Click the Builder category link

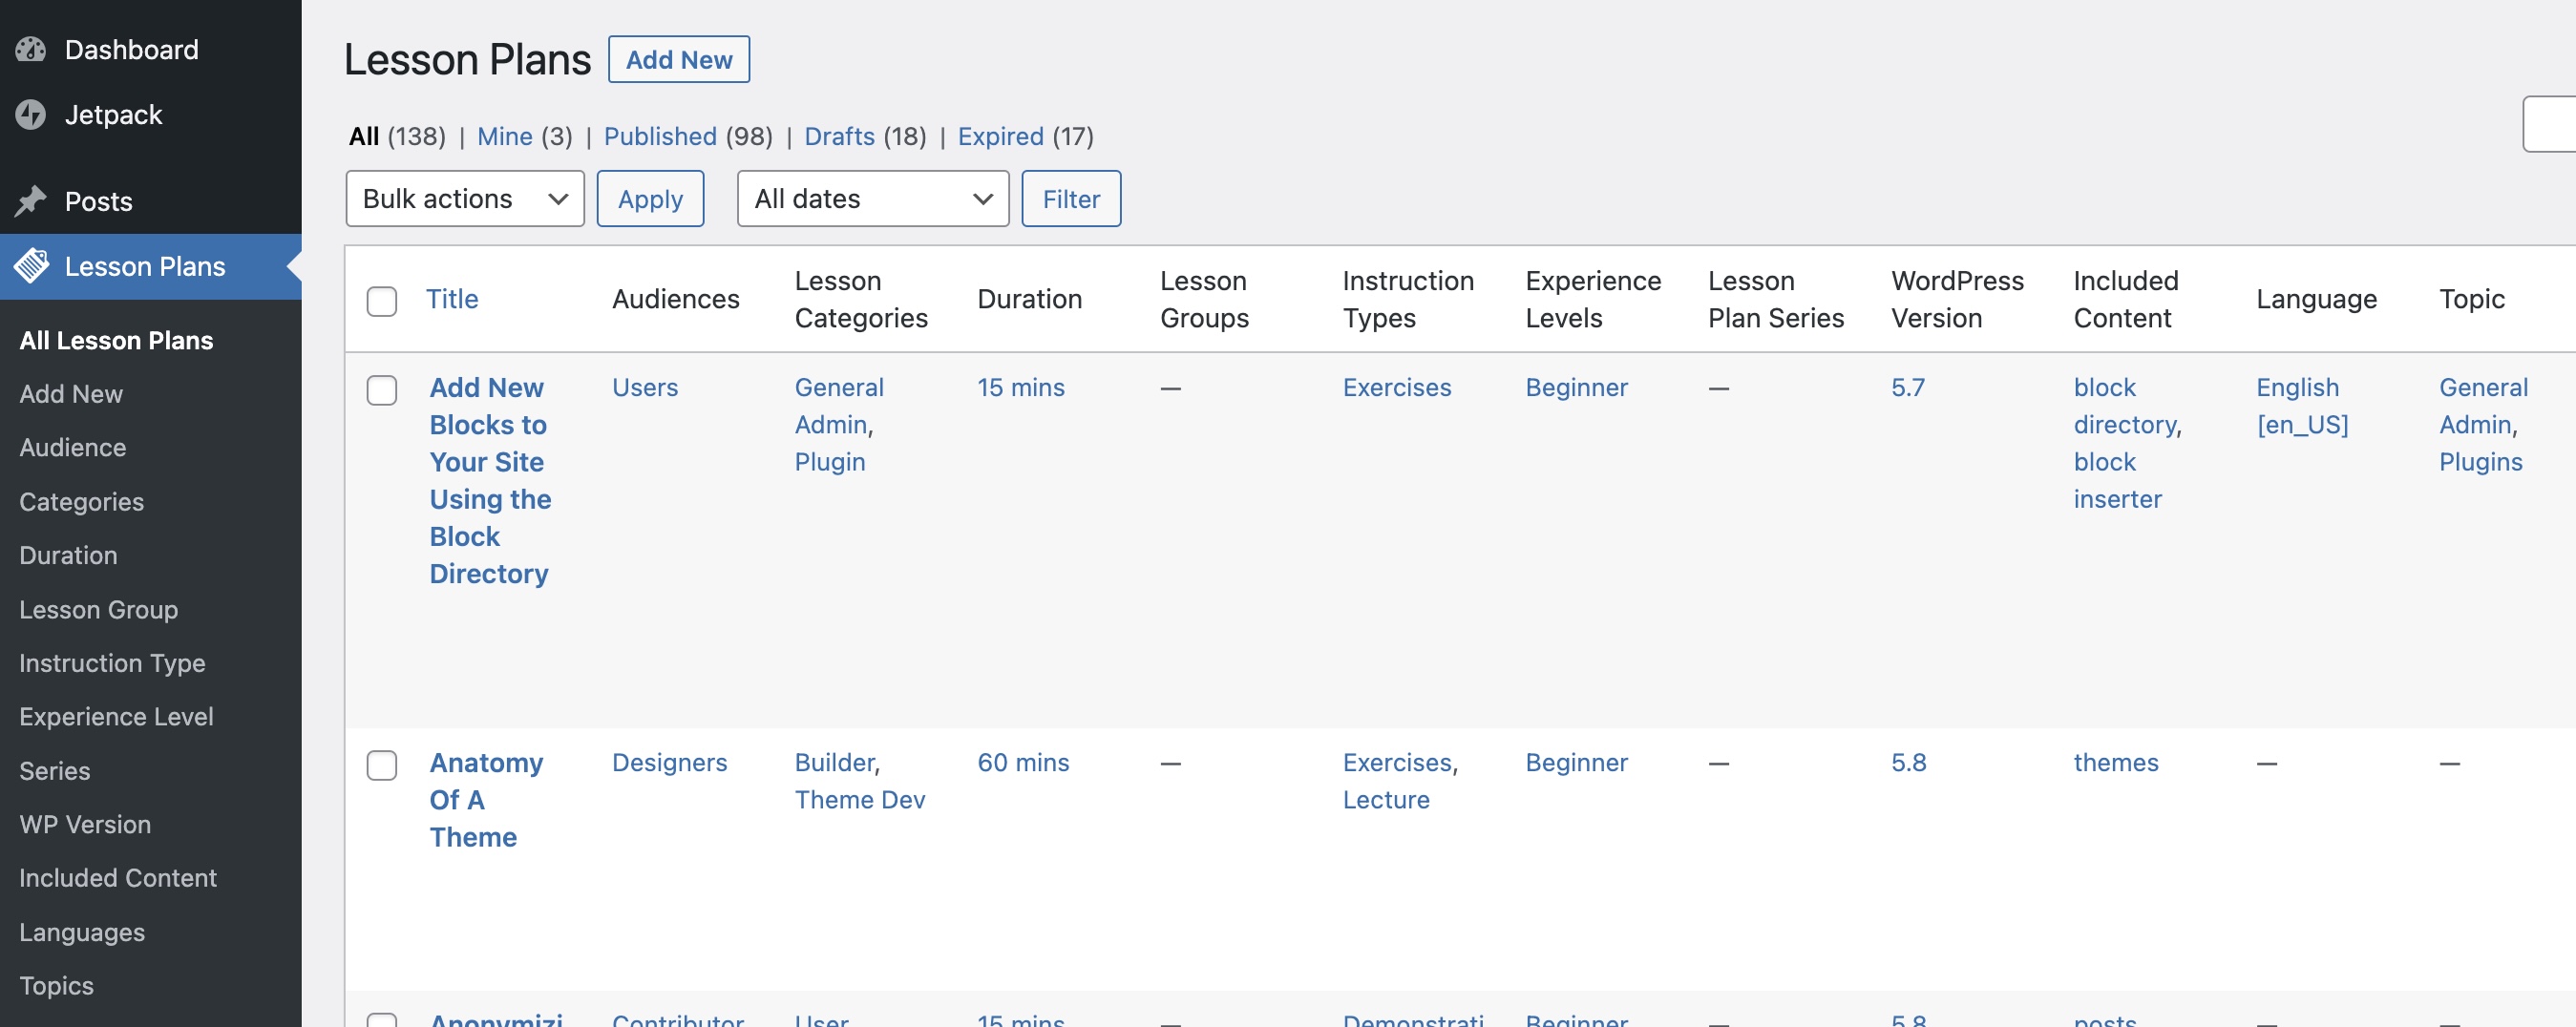(836, 762)
